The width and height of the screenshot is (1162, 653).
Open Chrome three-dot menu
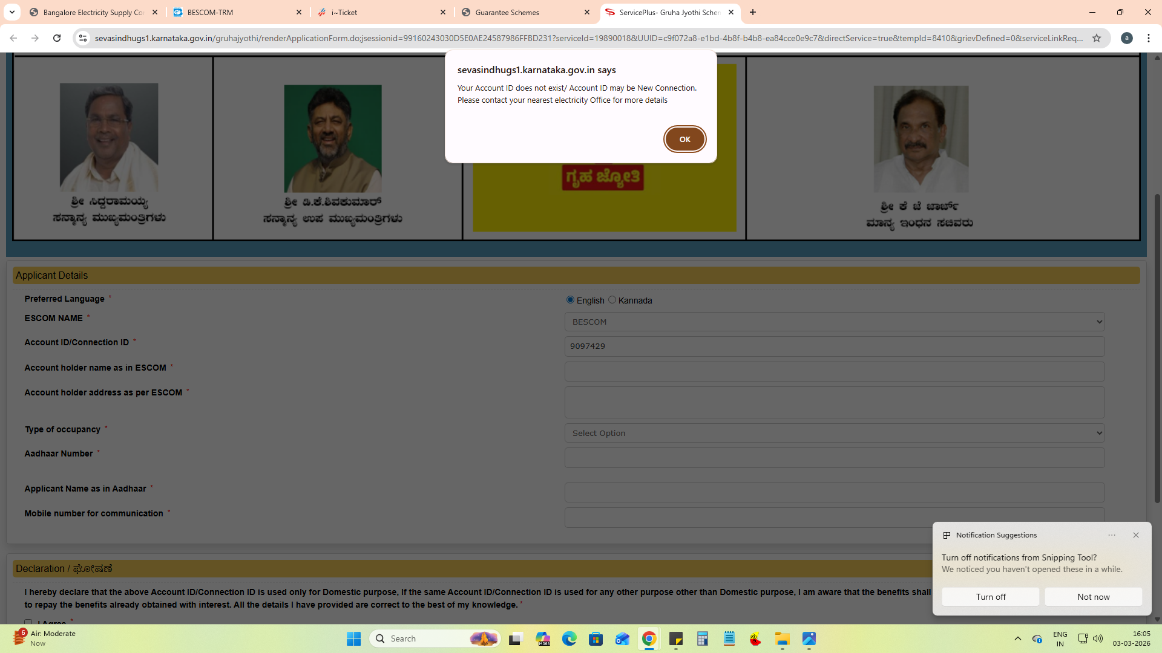(1149, 38)
